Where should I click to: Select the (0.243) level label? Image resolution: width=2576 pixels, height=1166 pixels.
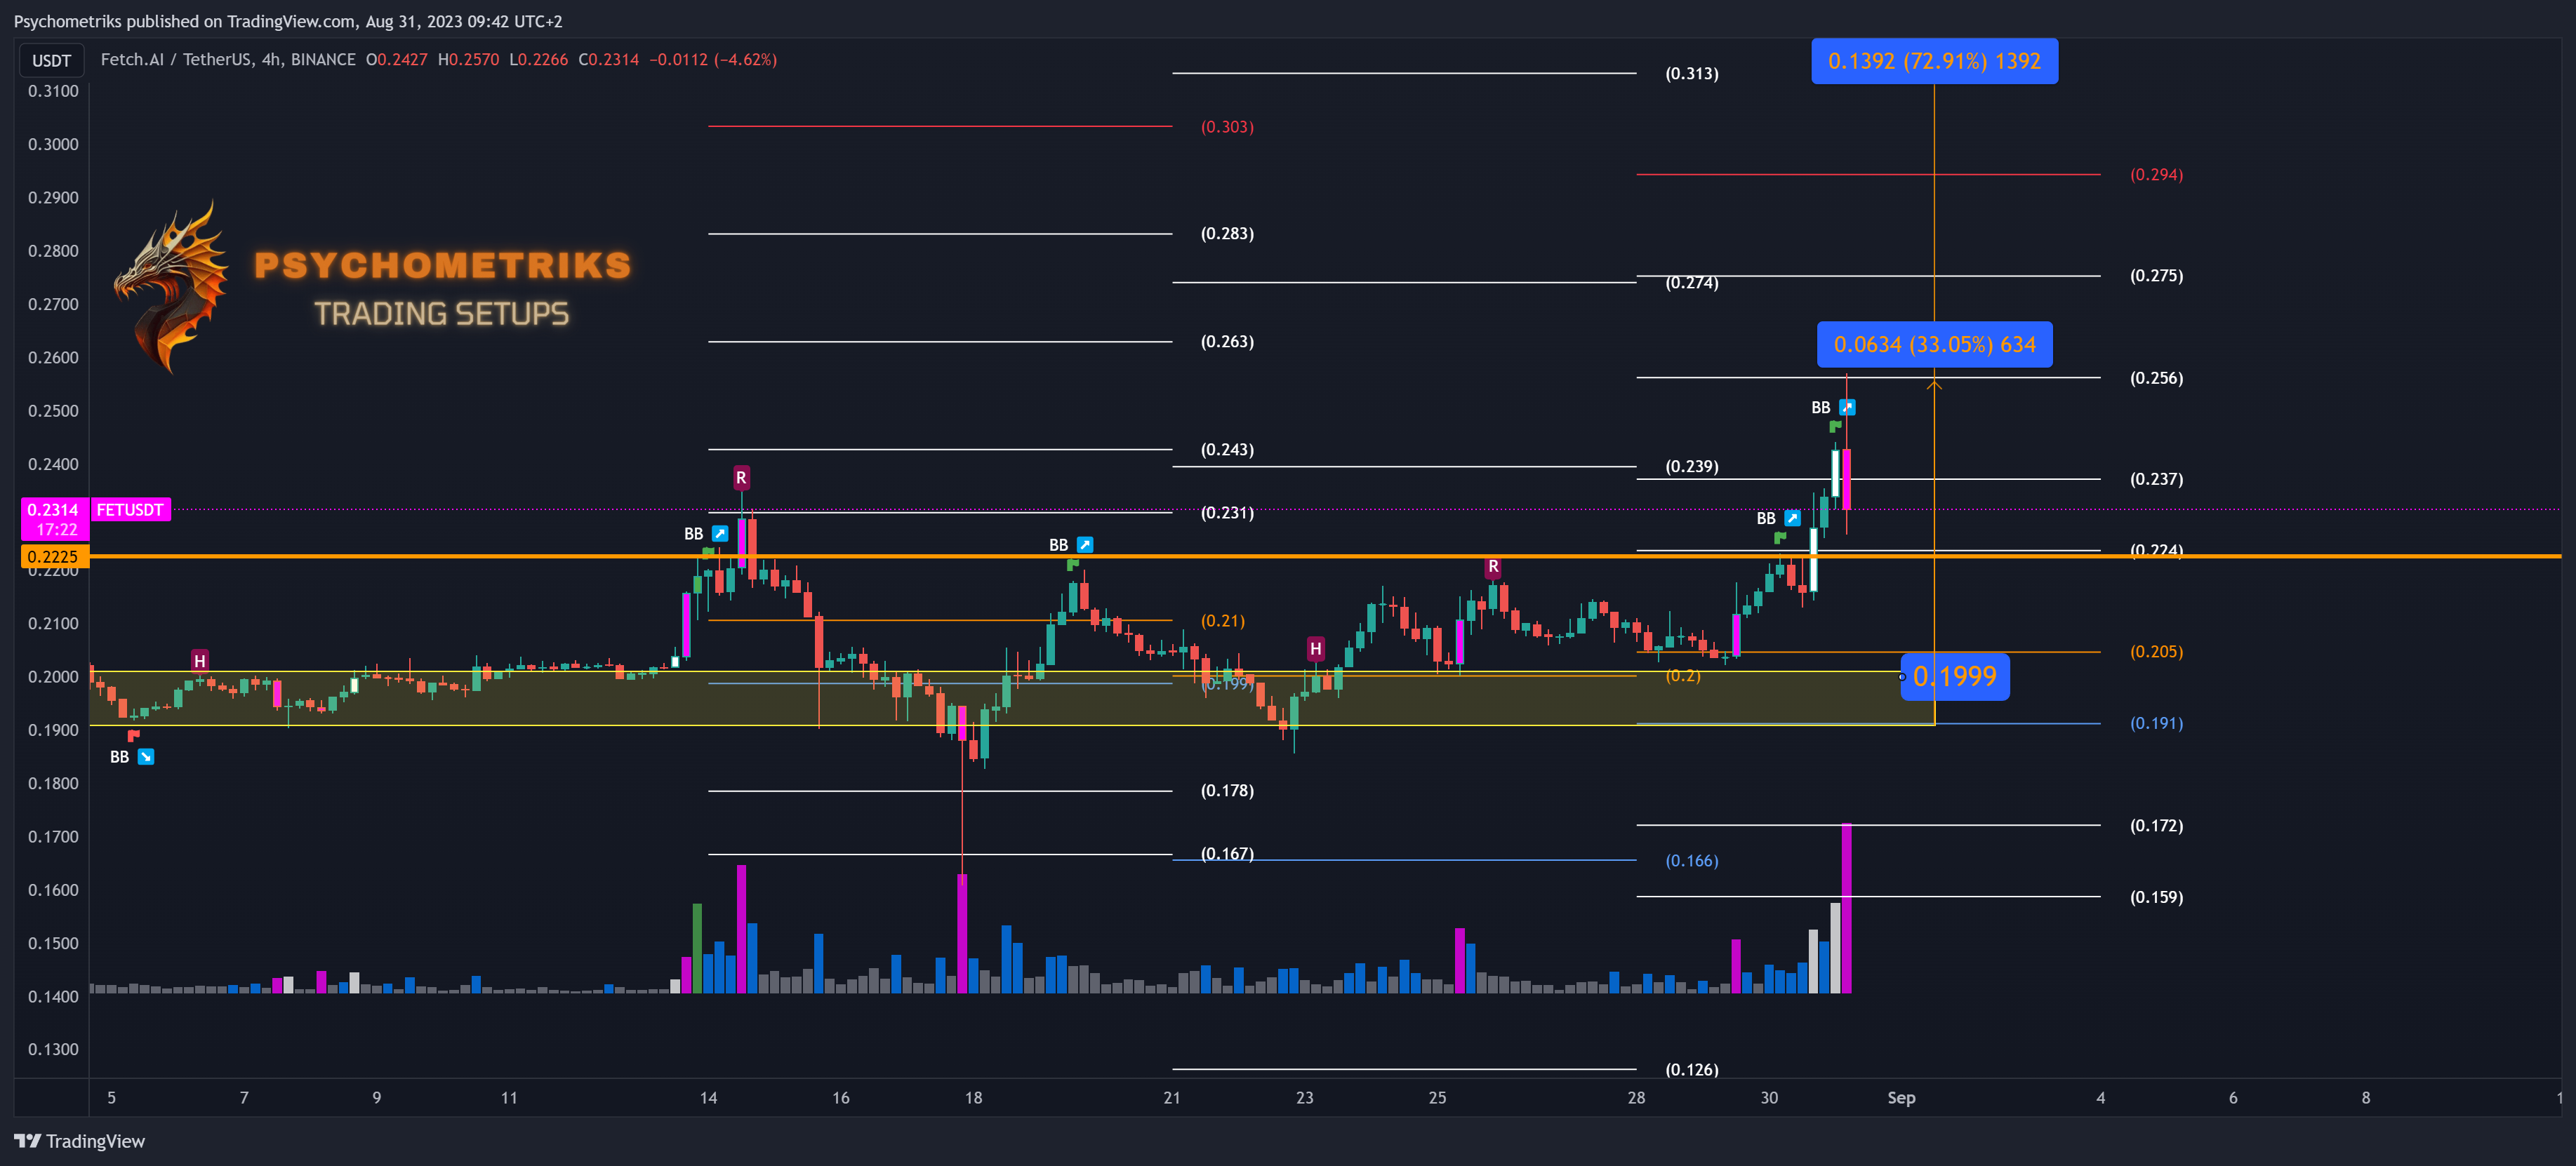(1227, 450)
